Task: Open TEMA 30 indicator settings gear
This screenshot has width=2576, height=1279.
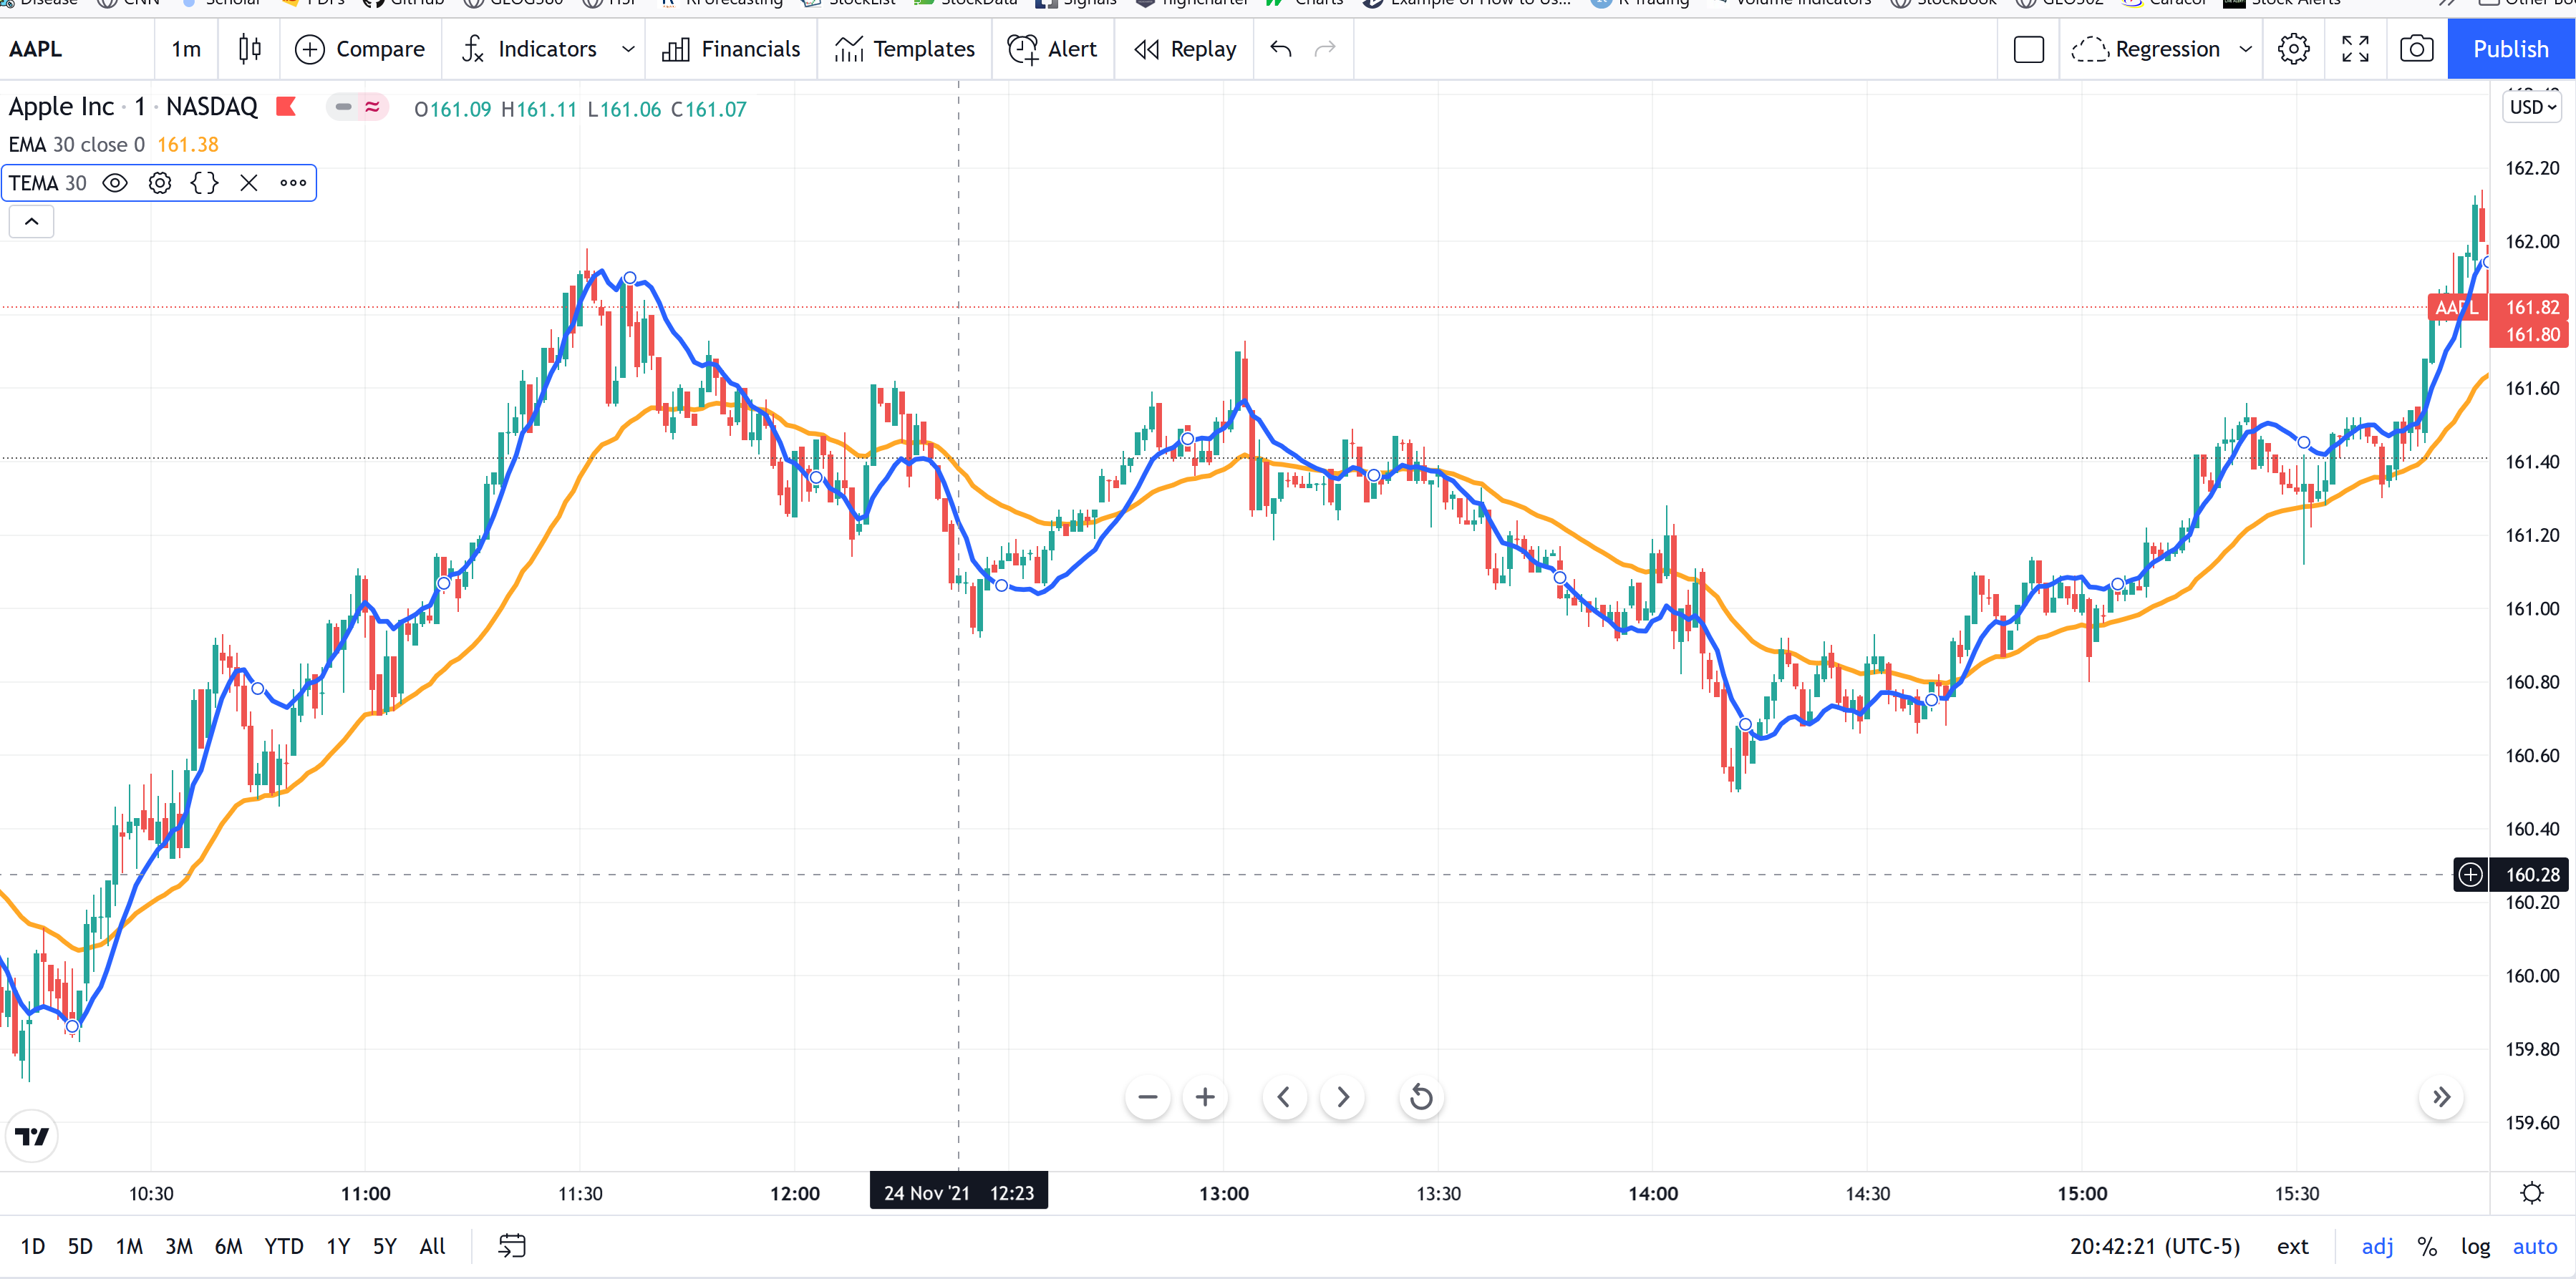Action: (x=160, y=183)
